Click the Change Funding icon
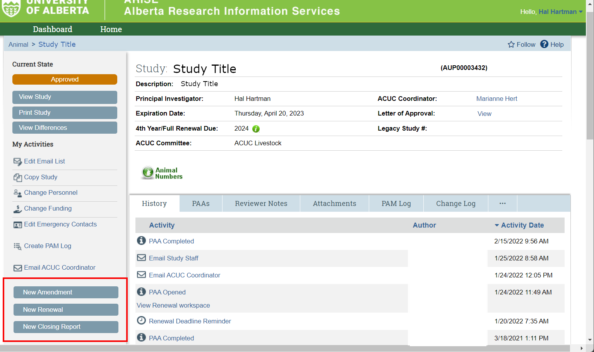 point(17,209)
